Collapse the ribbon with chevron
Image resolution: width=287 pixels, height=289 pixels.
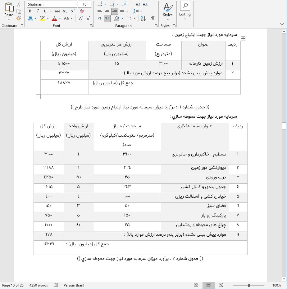pos(282,24)
